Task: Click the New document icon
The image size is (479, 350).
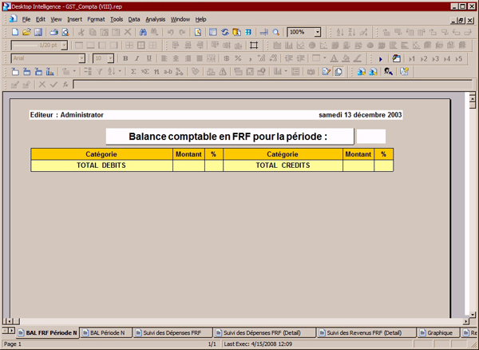Action: (x=15, y=32)
